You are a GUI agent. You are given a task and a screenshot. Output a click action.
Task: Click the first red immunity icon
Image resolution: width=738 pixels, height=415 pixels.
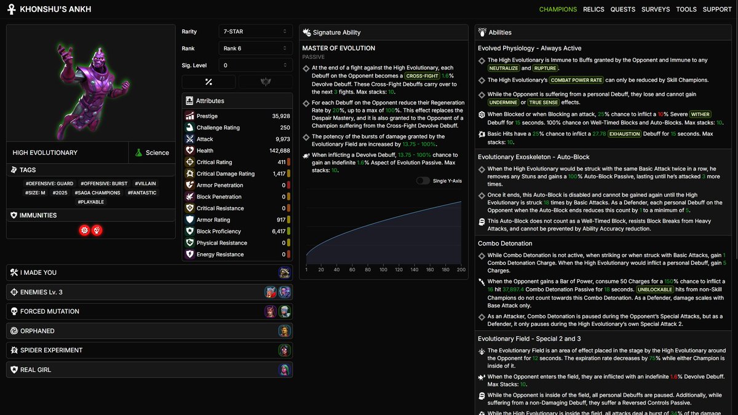coord(85,230)
